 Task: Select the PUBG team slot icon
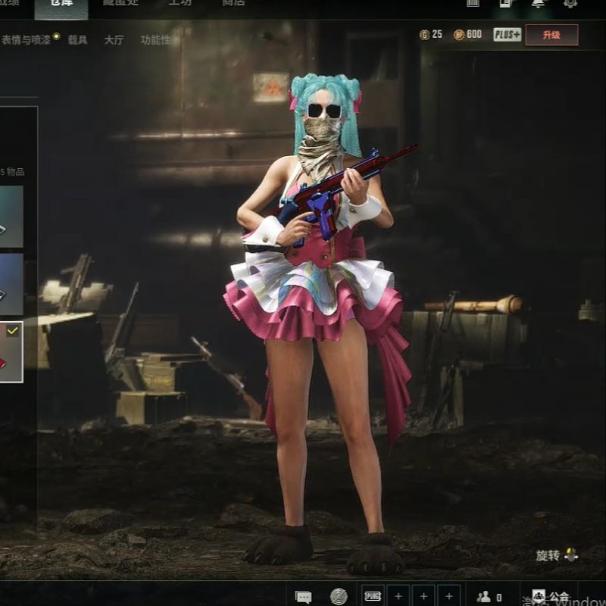click(x=373, y=596)
